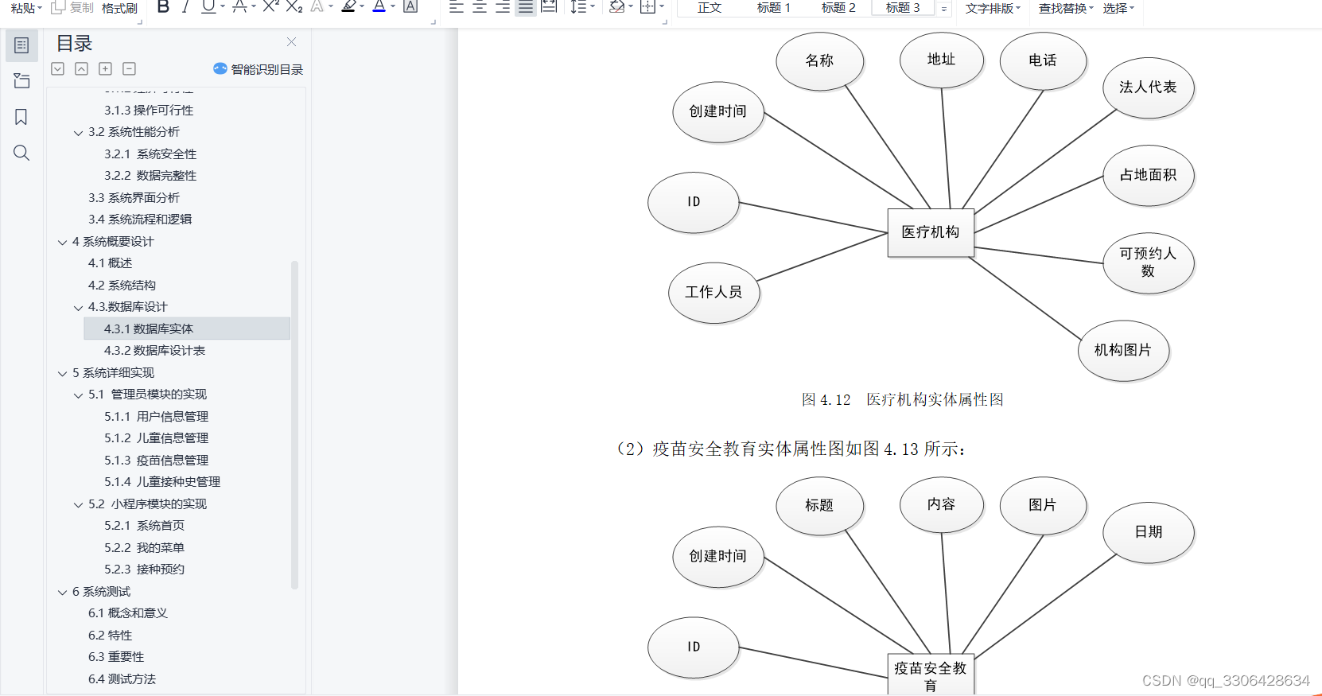Open the bookmark sidebar icon

21,117
